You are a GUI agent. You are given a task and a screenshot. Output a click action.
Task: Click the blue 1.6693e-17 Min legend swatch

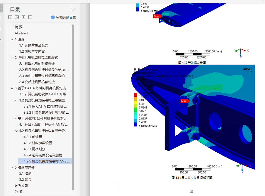click(x=136, y=124)
